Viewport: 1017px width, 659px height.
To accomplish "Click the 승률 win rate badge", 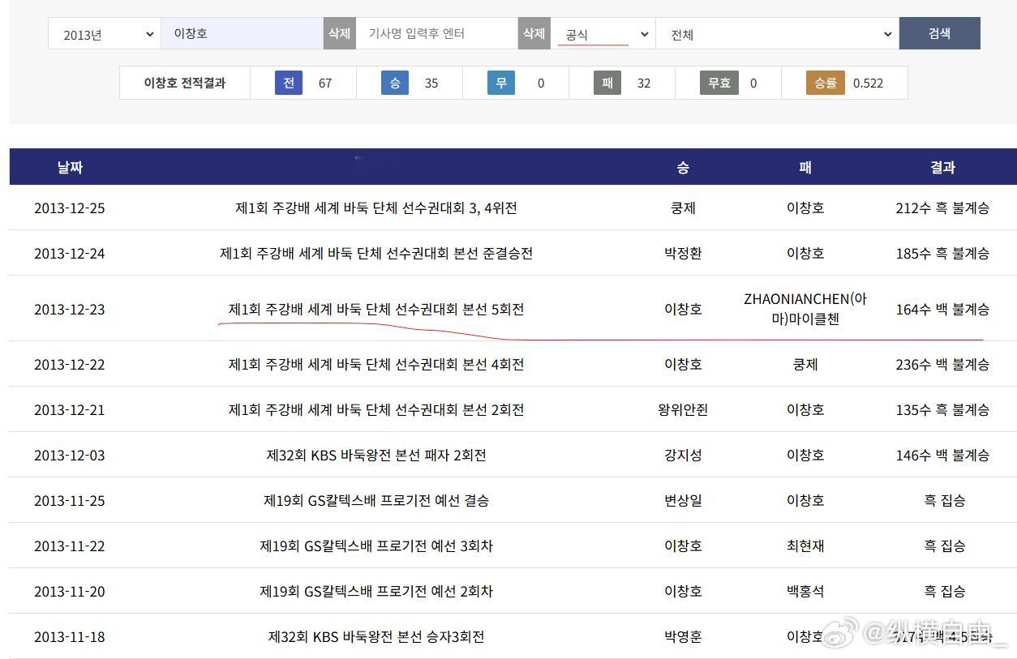I will [x=826, y=83].
